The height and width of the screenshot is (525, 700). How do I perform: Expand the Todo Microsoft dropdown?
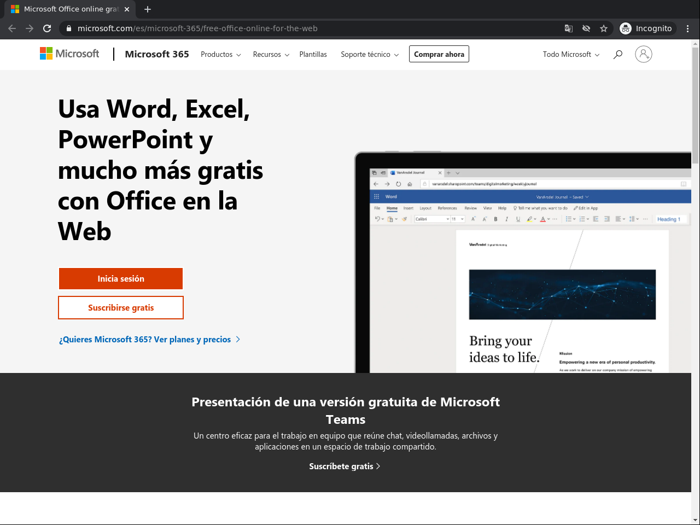[x=571, y=54]
